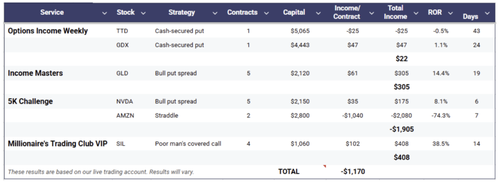Open the ROR column filter arrow

point(450,13)
